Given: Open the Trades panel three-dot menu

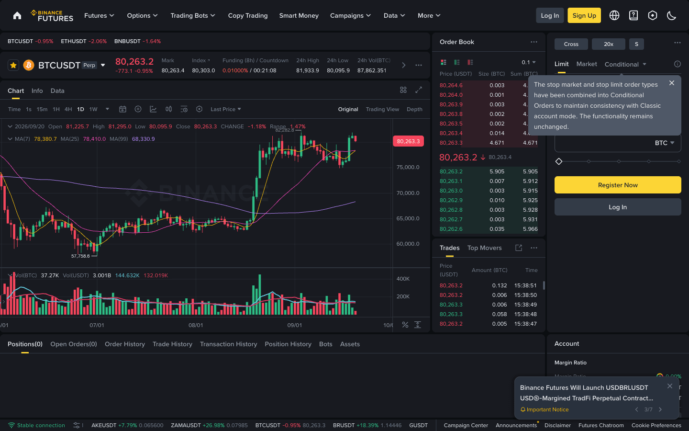Looking at the screenshot, I should click(x=534, y=248).
